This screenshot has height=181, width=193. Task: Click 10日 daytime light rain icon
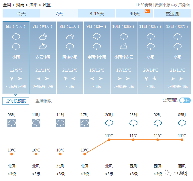pyautogui.click(x=124, y=37)
